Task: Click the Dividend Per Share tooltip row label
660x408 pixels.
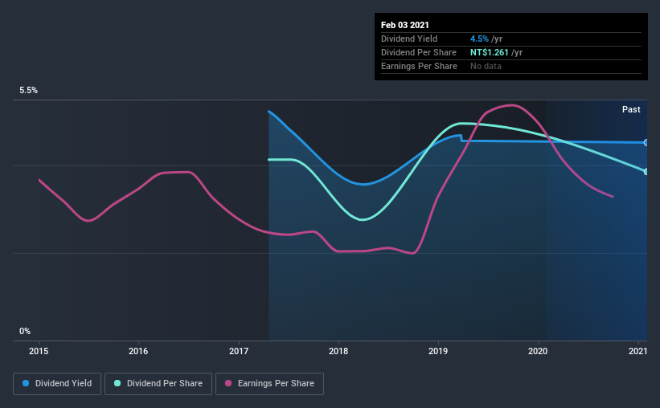Action: coord(418,52)
